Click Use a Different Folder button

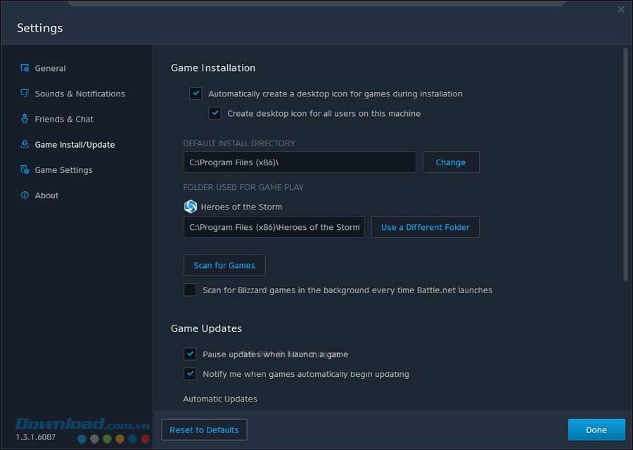[x=426, y=227]
